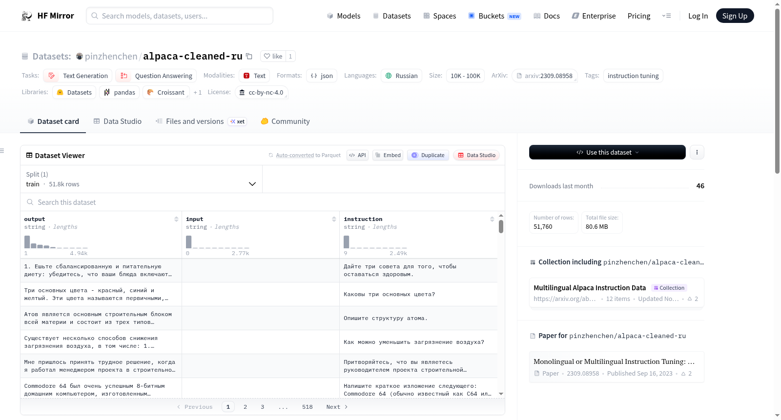
Task: Click the Auto-converted to Parquet link
Action: 295,156
